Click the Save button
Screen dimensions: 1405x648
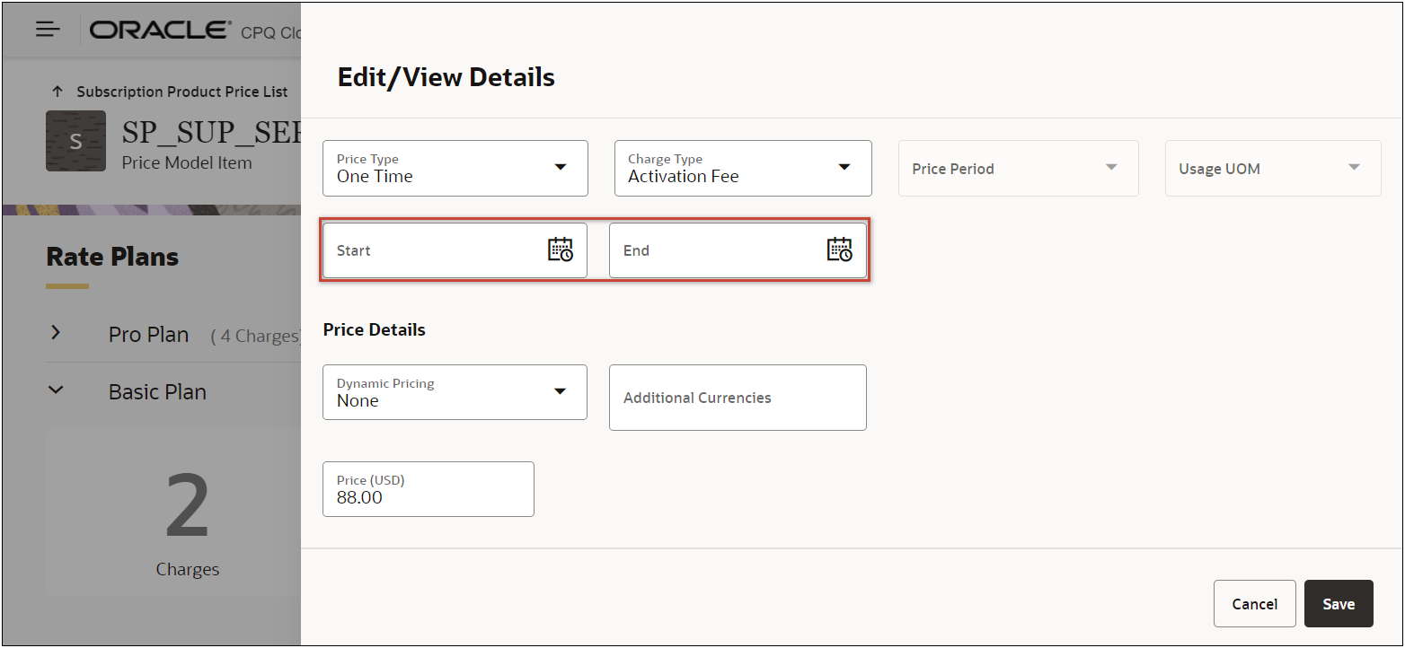point(1338,603)
